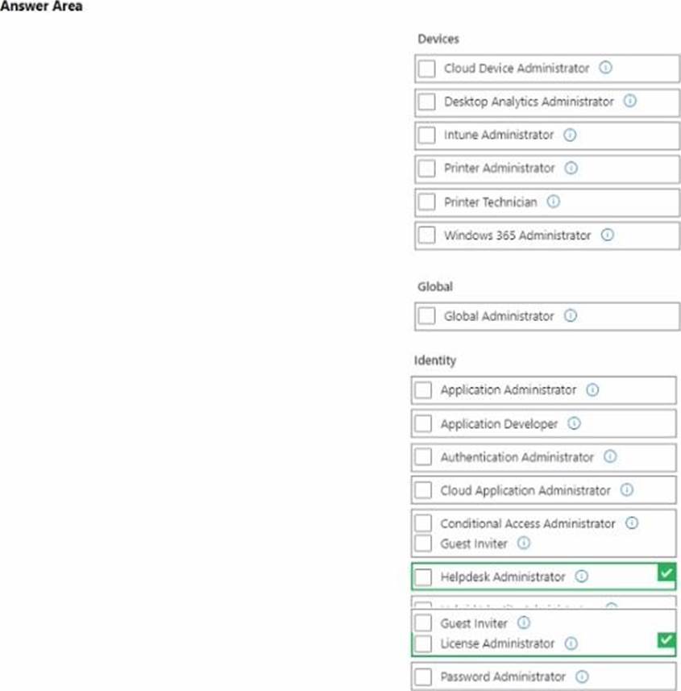Select the License Administrator checkbox
The image size is (681, 691).
(424, 643)
